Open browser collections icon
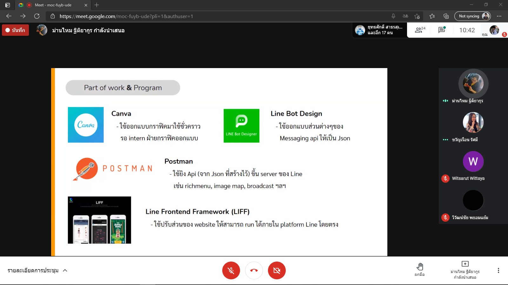The height and width of the screenshot is (285, 508). (x=446, y=16)
